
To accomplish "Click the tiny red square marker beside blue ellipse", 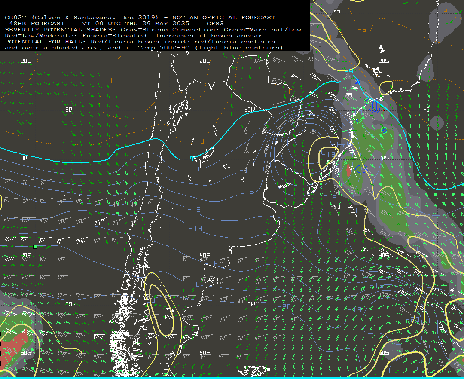I will tap(384, 110).
